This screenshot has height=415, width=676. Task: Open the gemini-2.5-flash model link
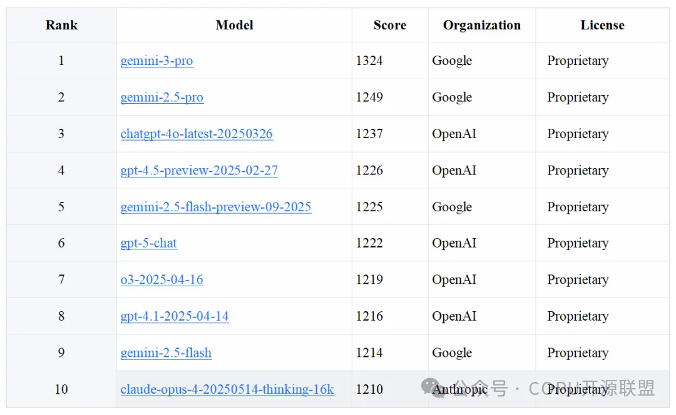pos(166,353)
